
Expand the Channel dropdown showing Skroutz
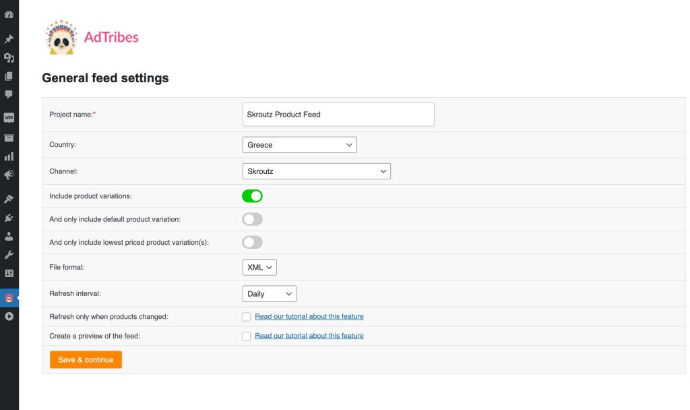(x=316, y=171)
